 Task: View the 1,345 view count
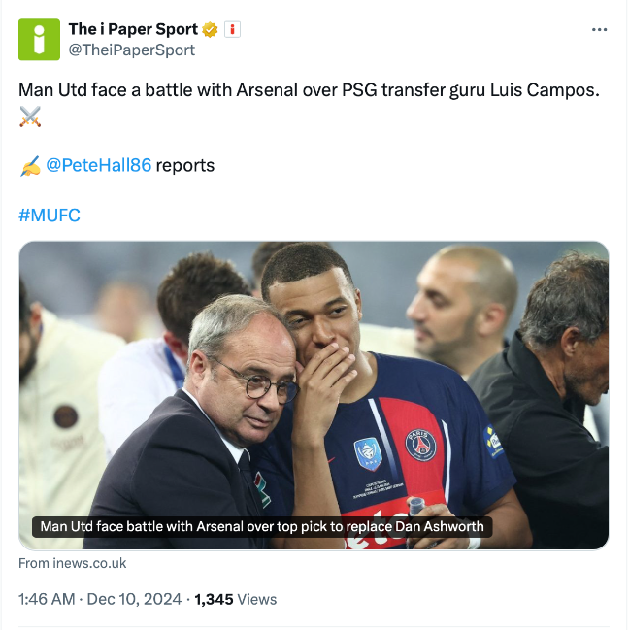click(x=214, y=599)
